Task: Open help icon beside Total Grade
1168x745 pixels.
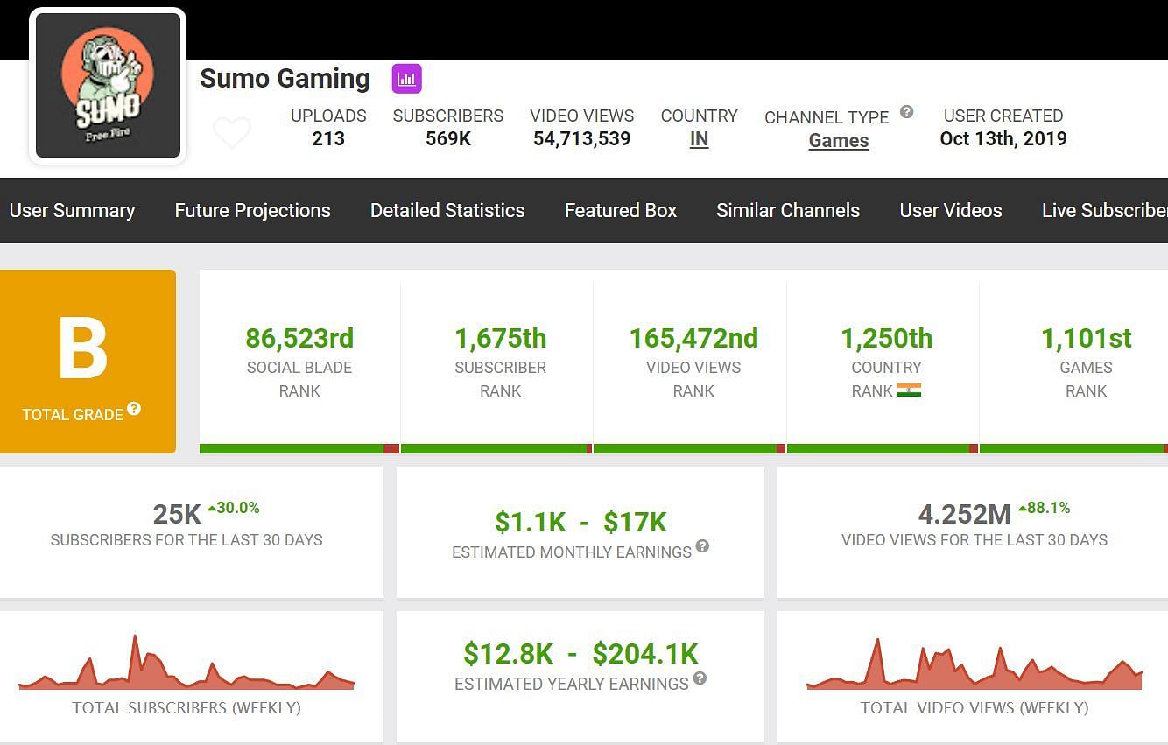Action: coord(134,409)
